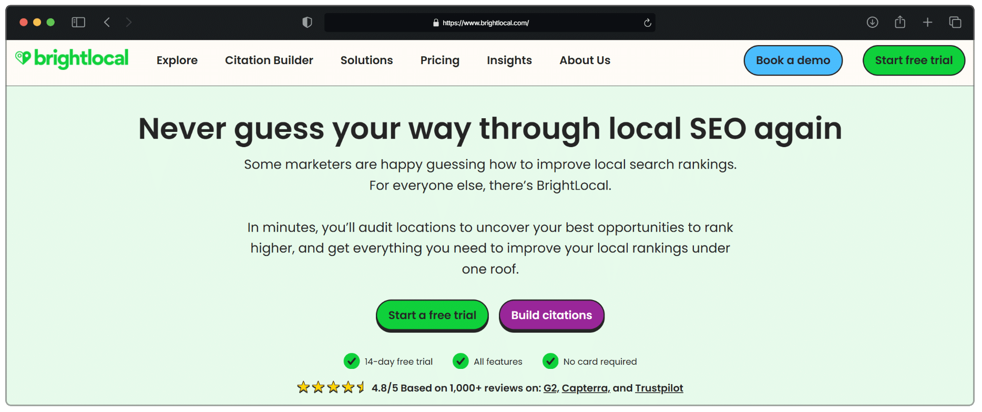Click the headline 'Never guess your way through local SEO again'
Image resolution: width=982 pixels, height=412 pixels.
click(x=490, y=129)
